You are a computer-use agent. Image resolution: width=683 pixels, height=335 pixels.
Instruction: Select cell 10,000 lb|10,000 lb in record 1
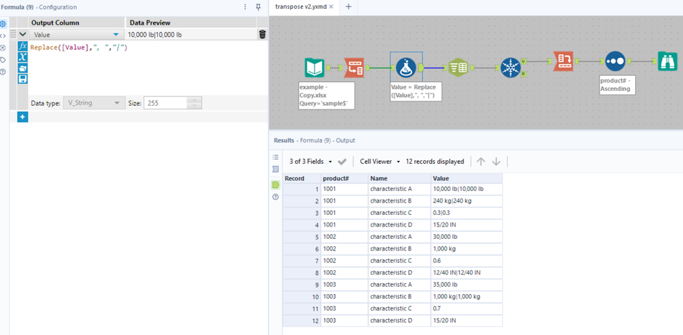[466, 189]
